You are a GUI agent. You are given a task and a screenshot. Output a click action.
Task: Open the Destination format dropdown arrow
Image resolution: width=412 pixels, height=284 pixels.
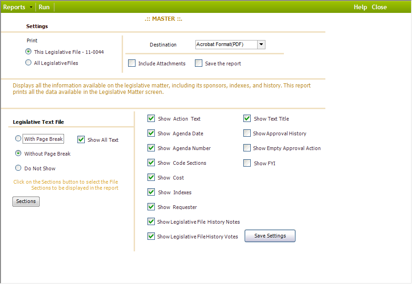261,44
